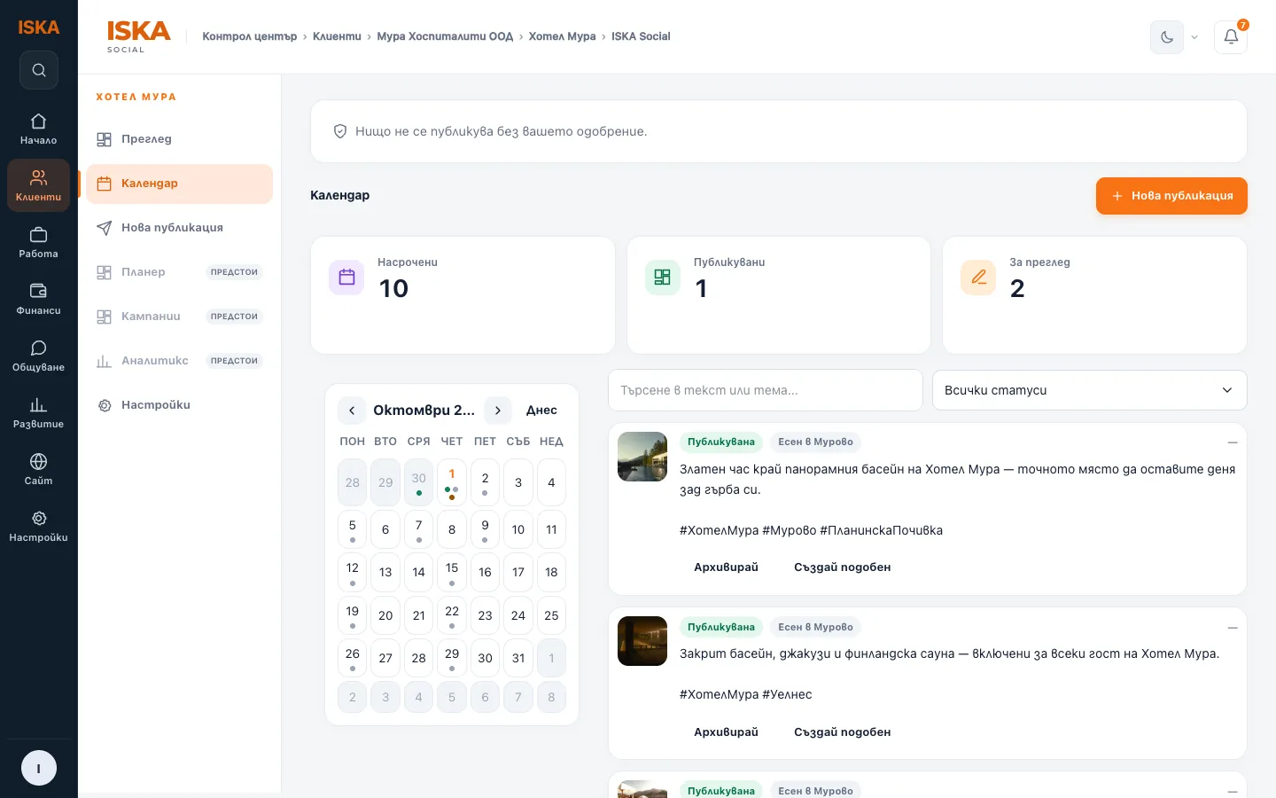
Task: Open the search icon in dark sidebar
Action: coord(39,70)
